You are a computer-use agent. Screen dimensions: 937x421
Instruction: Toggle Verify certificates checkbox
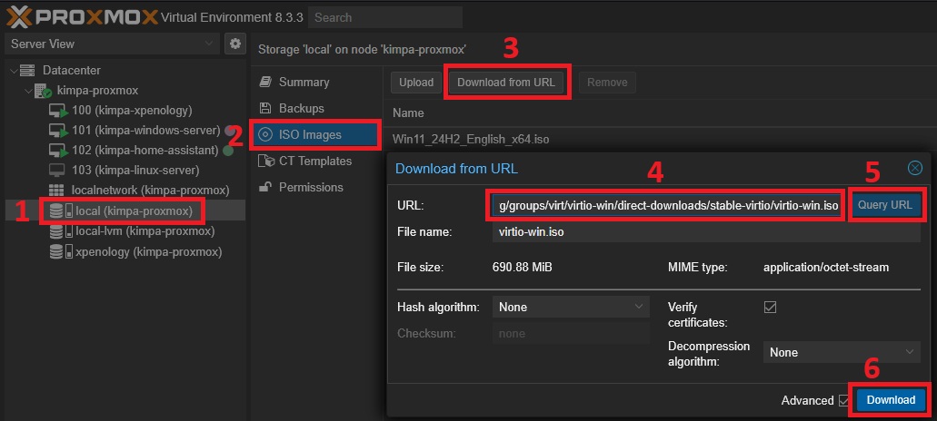click(770, 308)
